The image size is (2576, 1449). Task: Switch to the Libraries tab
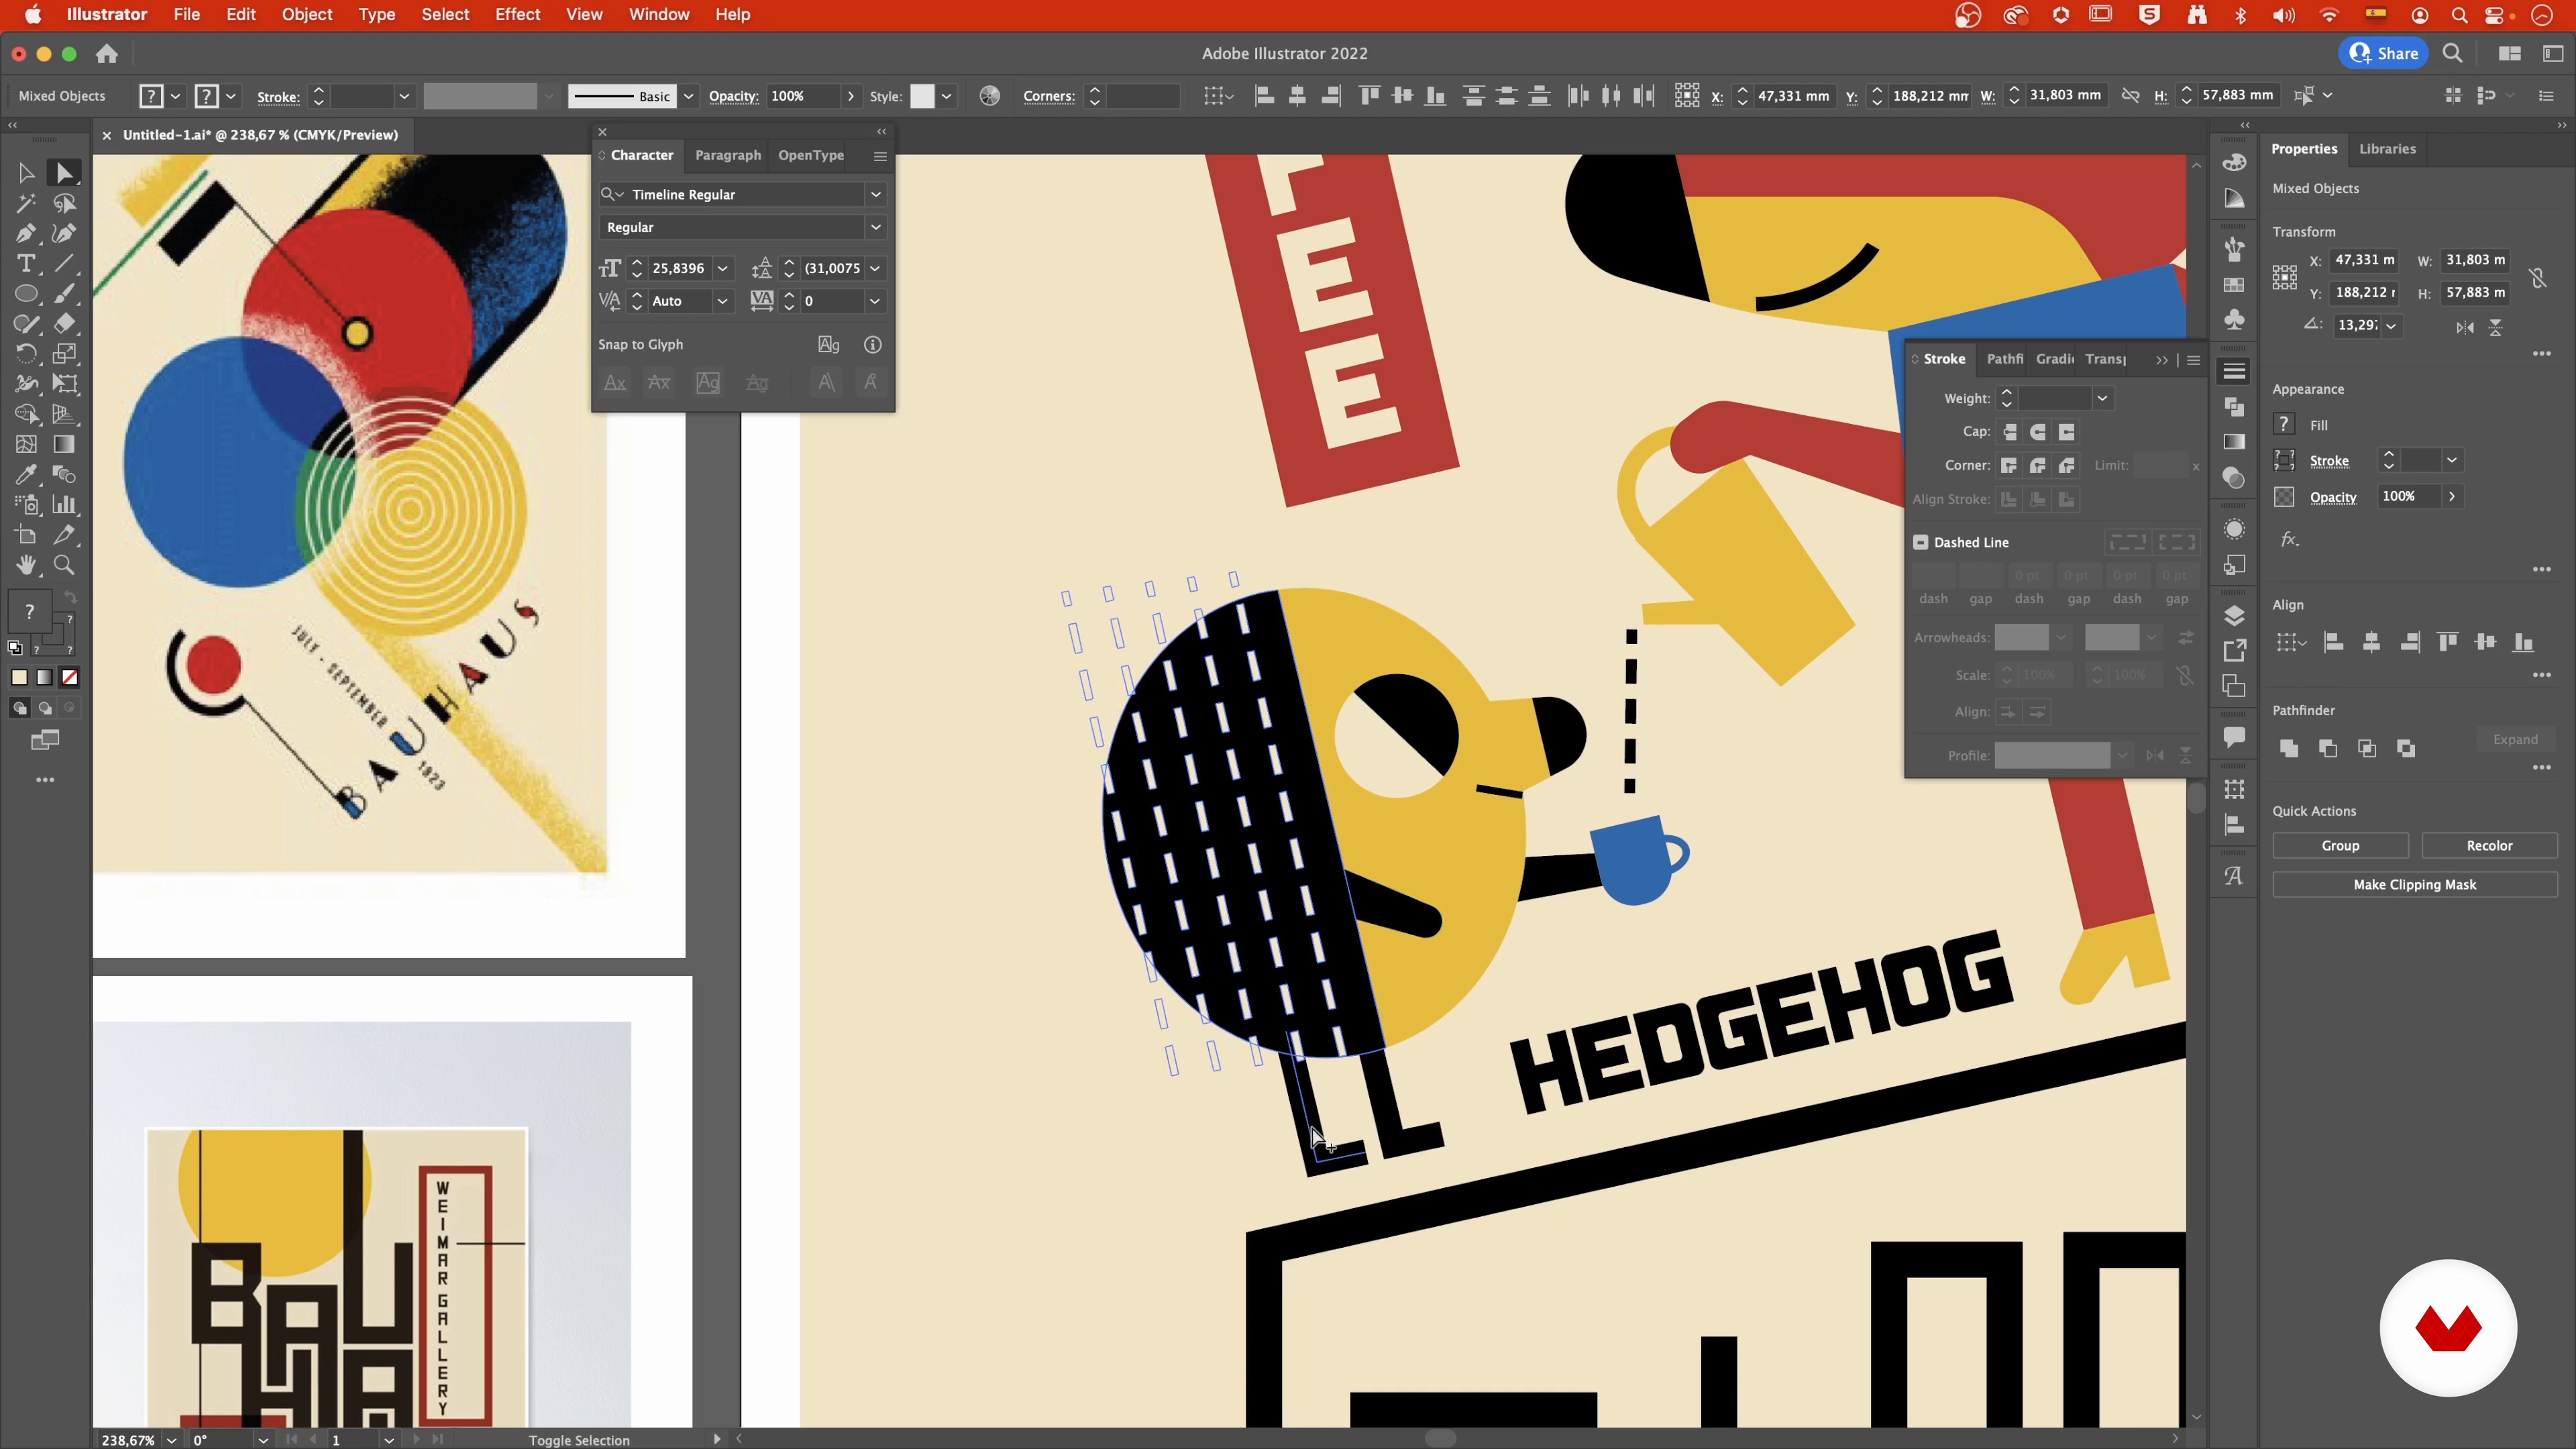pos(2387,148)
